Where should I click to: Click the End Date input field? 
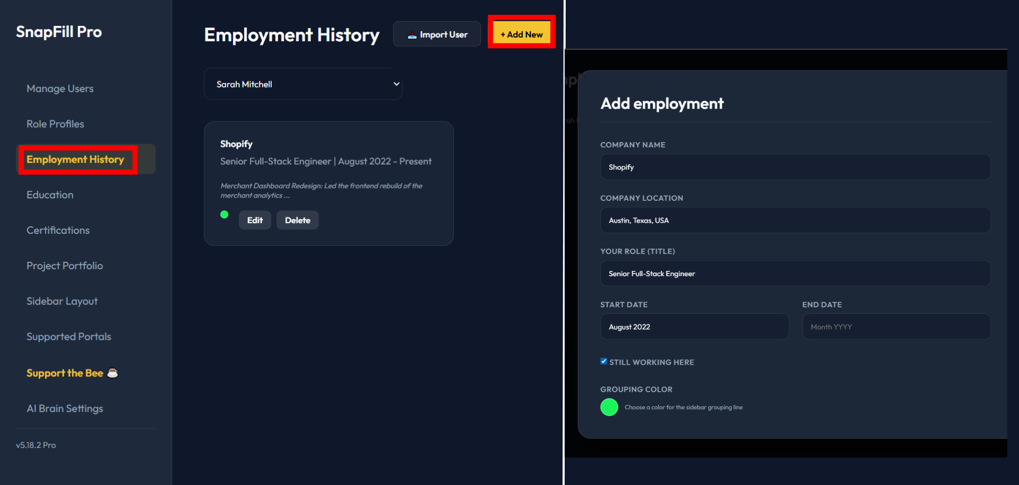[x=896, y=327]
